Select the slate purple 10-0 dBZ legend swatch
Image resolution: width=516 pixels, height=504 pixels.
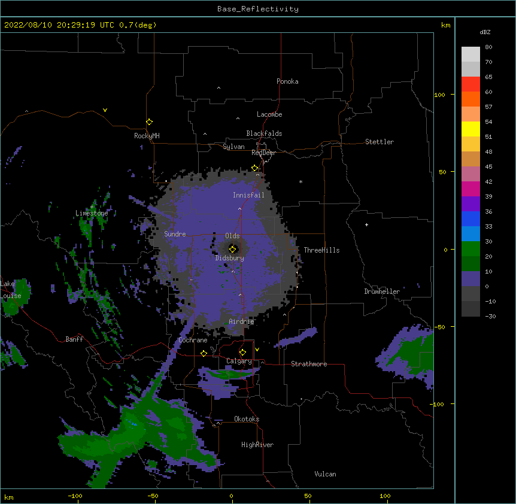471,279
